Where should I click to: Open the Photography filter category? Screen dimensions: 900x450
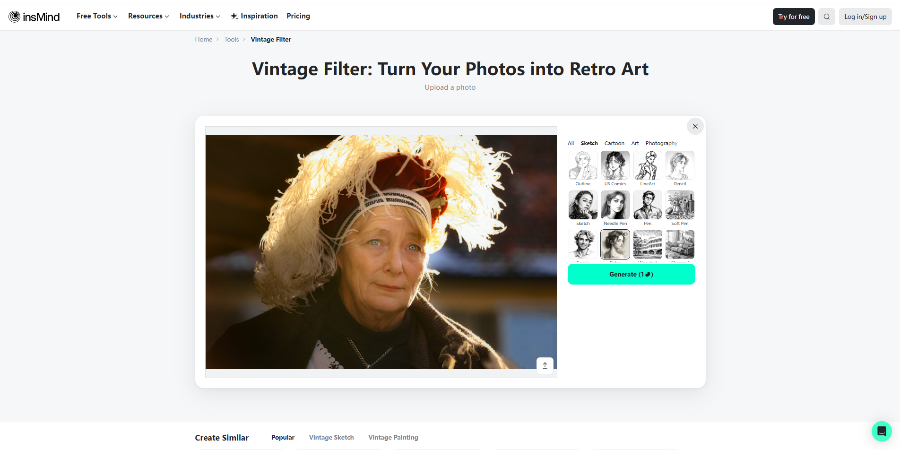point(661,143)
